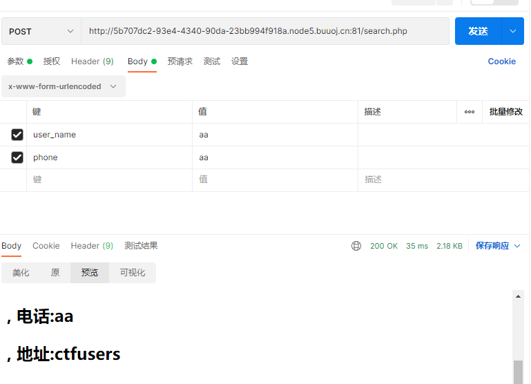Open the 预请求 tab

coord(180,61)
